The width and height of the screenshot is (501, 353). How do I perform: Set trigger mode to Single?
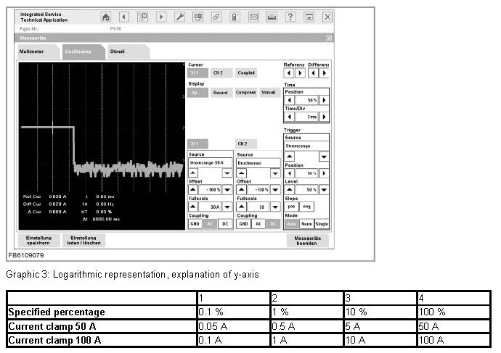(322, 224)
